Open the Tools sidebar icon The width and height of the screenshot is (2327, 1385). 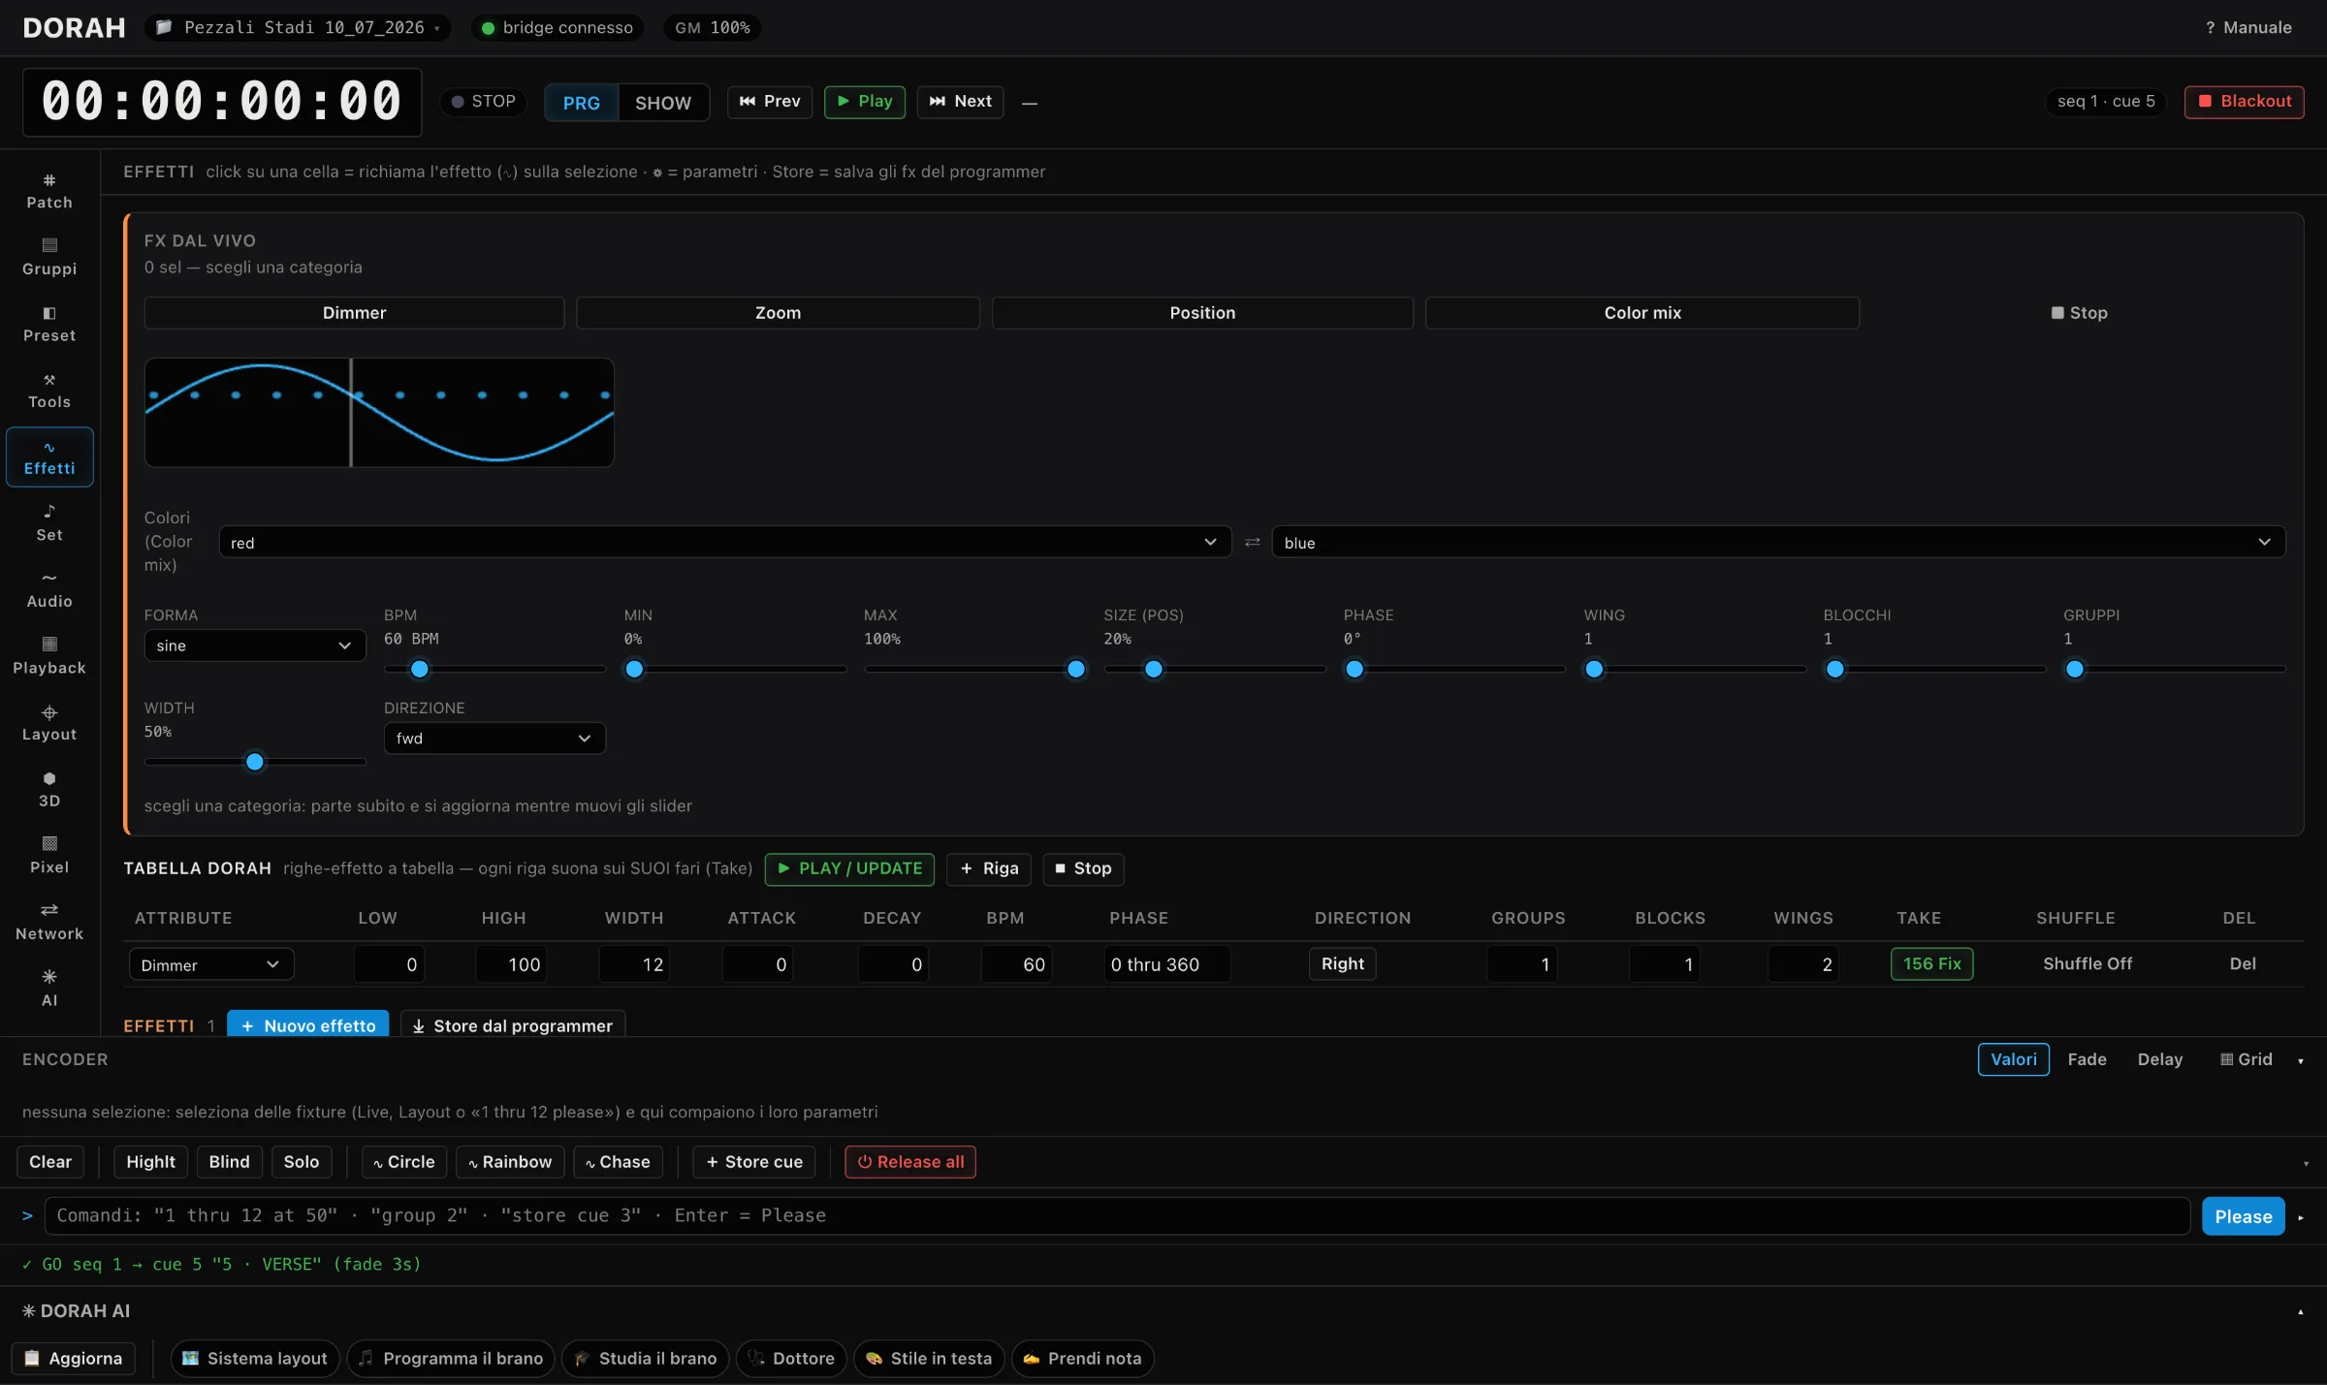[49, 391]
